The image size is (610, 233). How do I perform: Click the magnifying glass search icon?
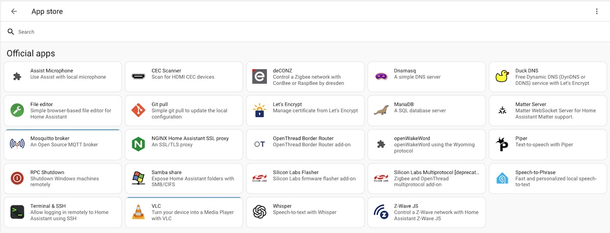pos(11,32)
